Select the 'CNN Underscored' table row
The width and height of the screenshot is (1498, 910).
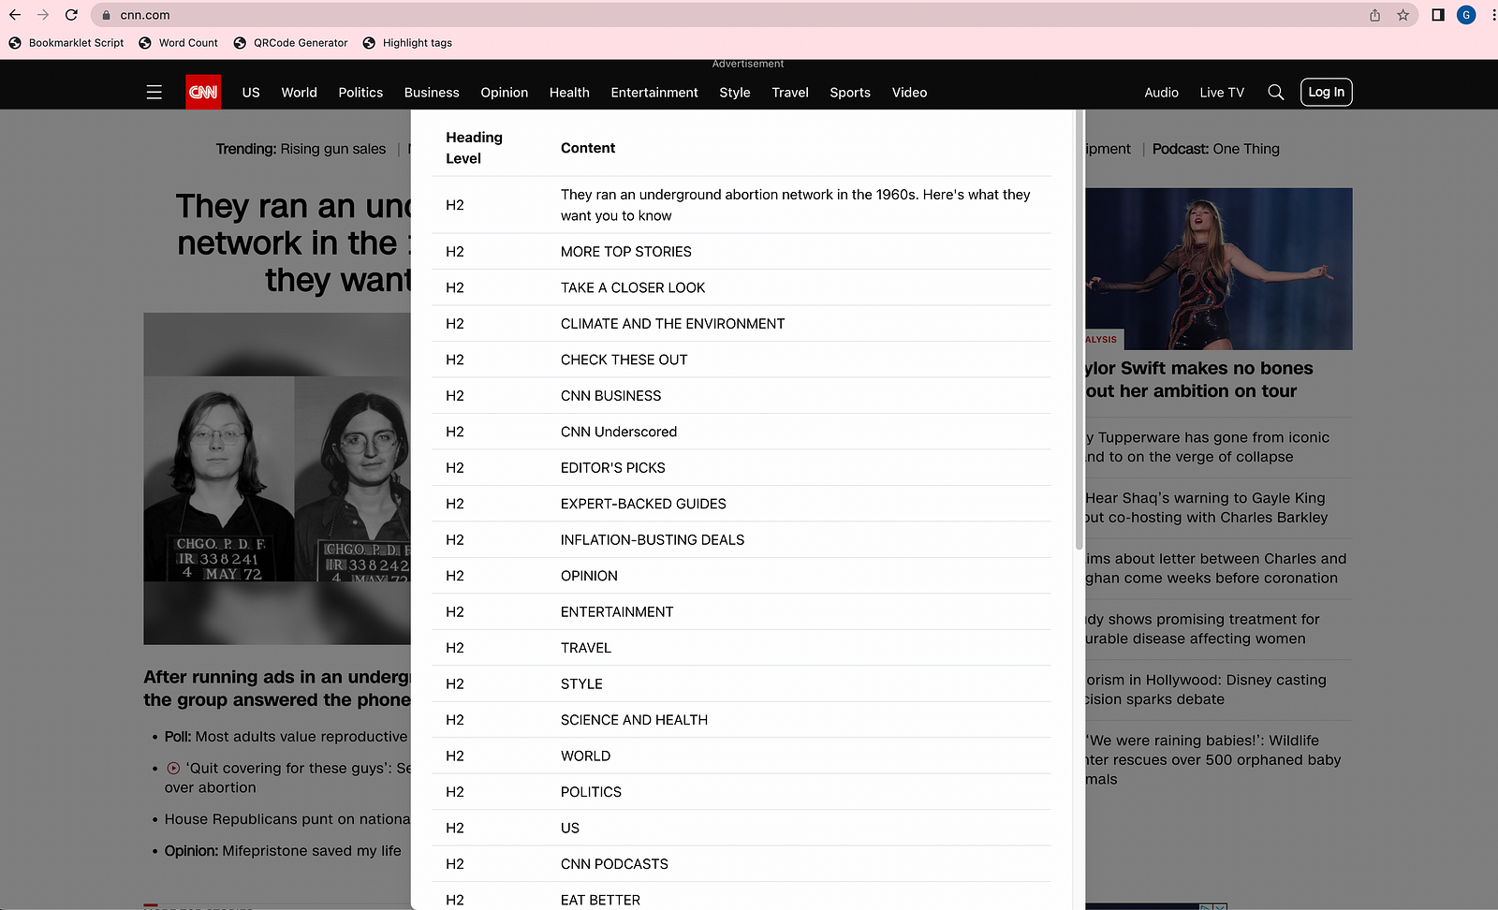point(741,432)
